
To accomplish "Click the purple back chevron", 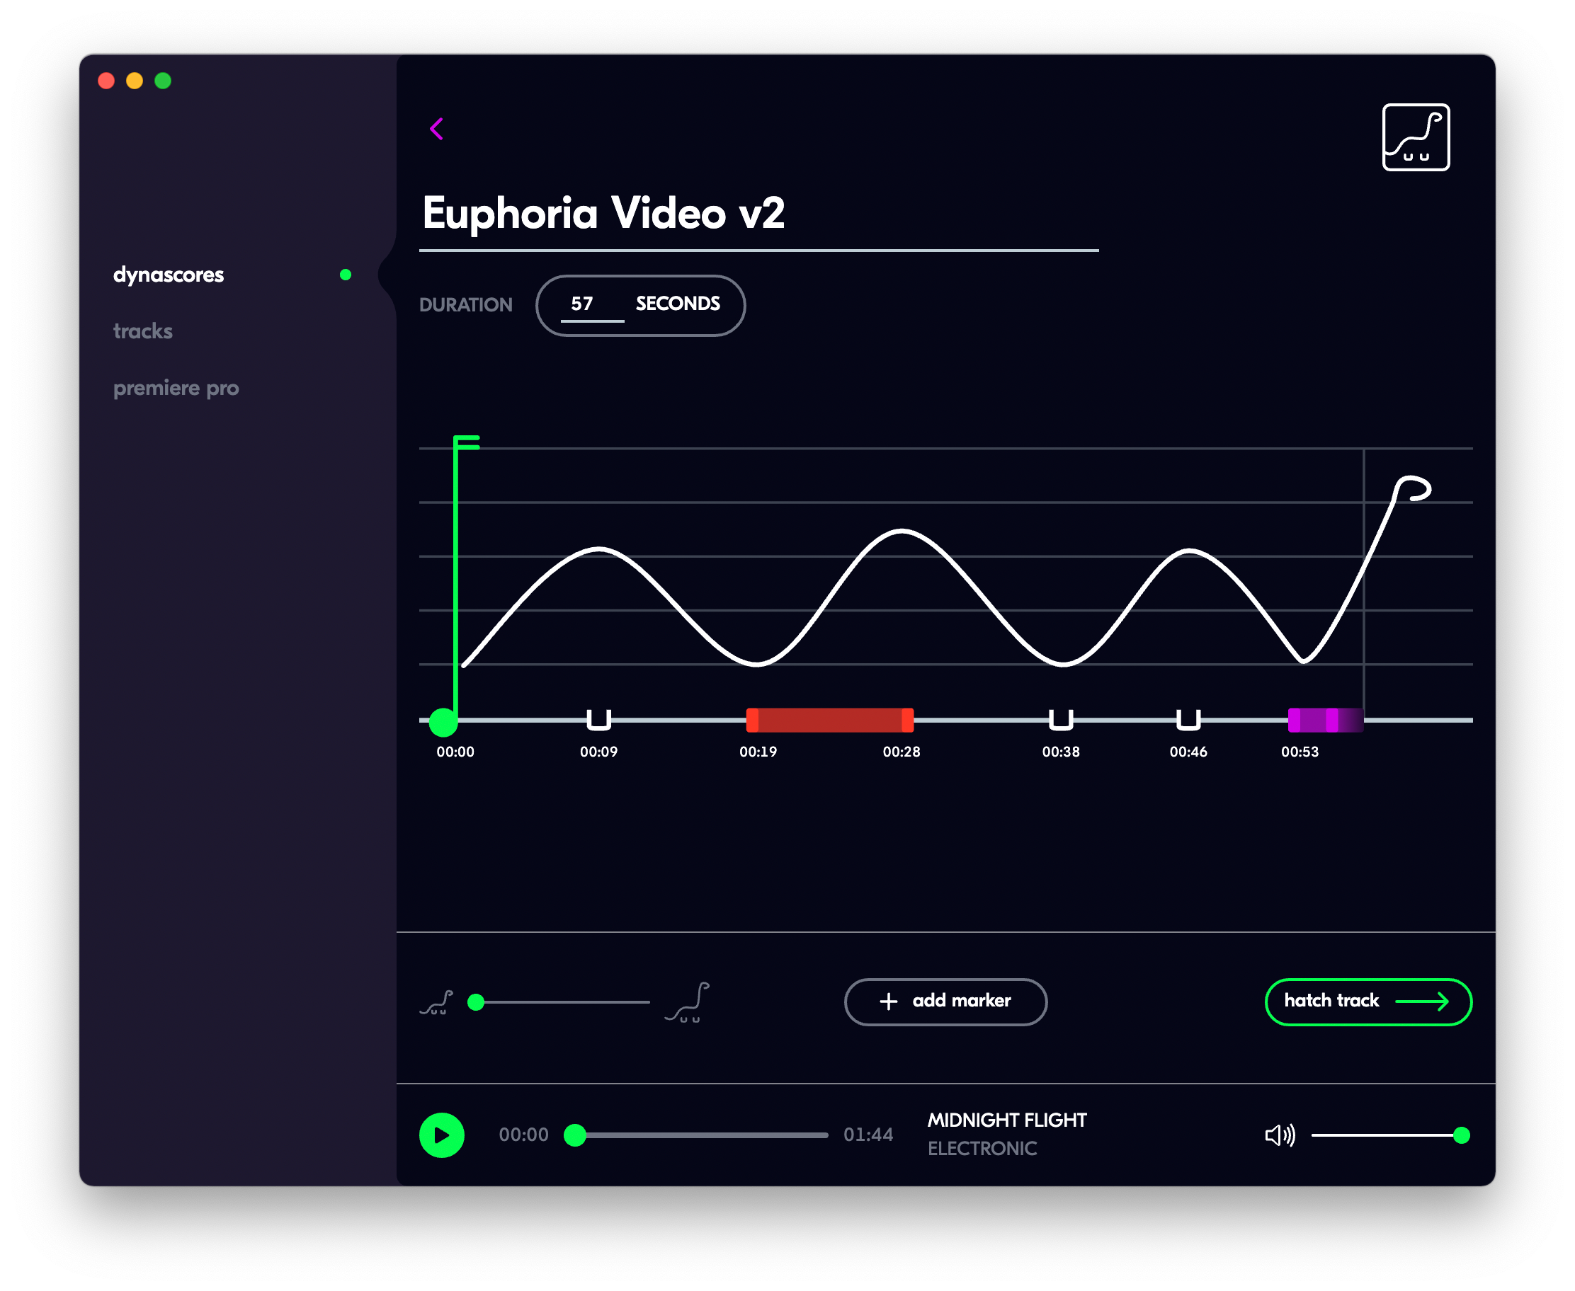I will 437,129.
